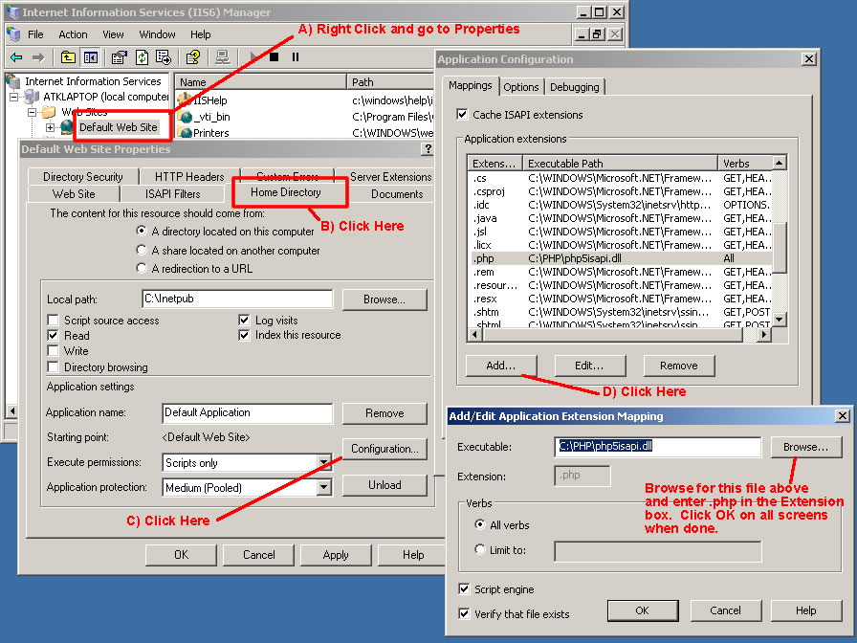Open the Directory Security tab
The height and width of the screenshot is (643, 857).
[x=83, y=177]
